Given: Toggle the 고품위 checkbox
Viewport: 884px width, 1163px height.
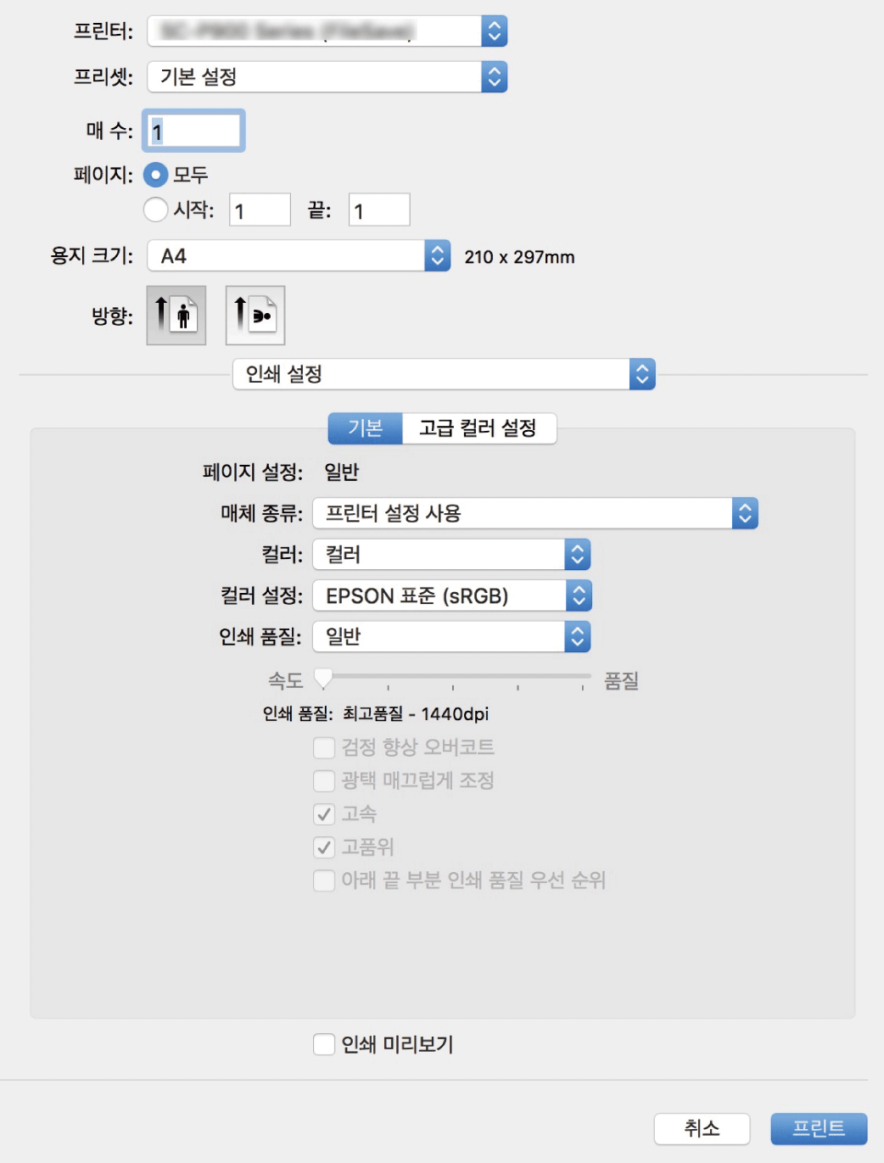Looking at the screenshot, I should point(324,847).
